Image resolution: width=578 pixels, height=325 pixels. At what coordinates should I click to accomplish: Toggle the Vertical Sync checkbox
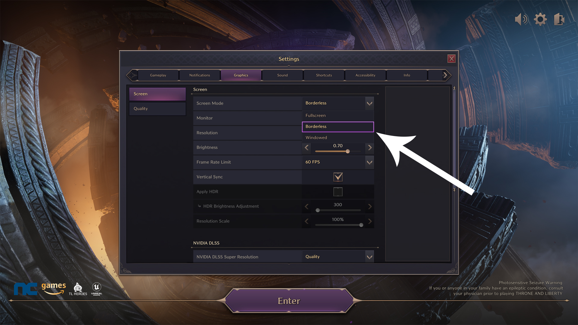[x=338, y=177]
